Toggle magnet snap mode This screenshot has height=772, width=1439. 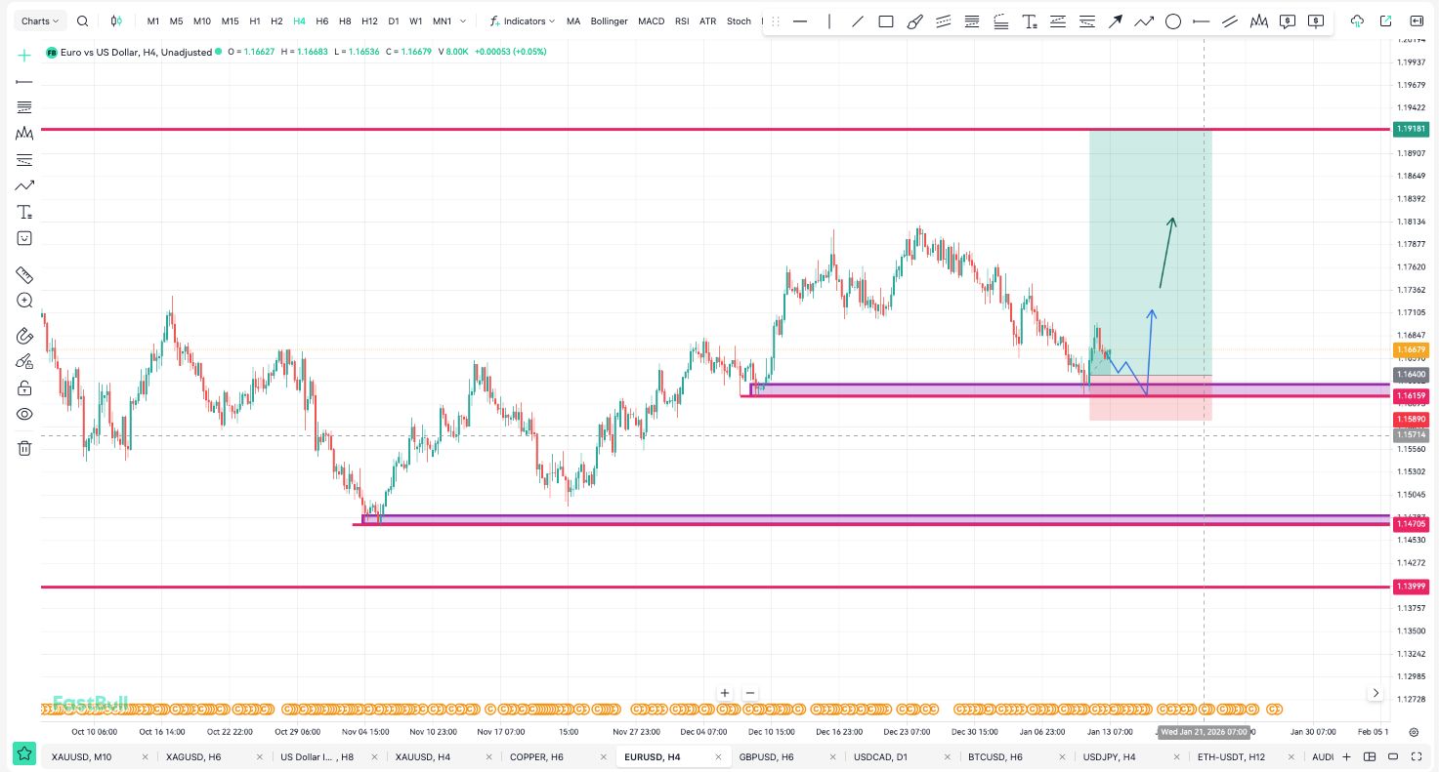coord(24,336)
